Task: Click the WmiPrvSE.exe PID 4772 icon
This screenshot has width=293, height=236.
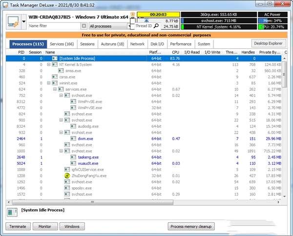Action: [73, 108]
